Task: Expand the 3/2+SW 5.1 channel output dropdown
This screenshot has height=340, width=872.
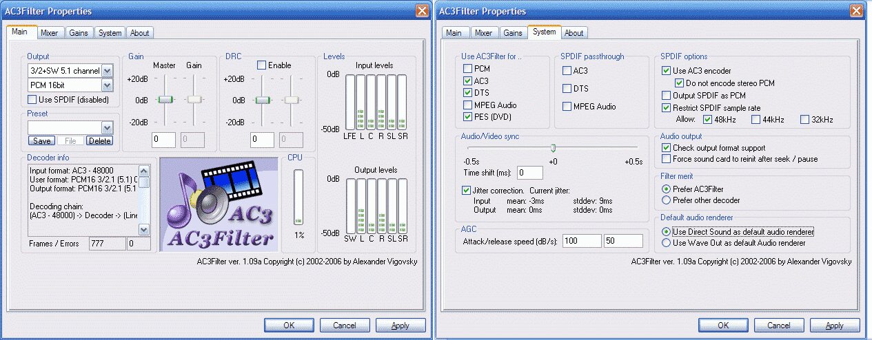Action: pyautogui.click(x=107, y=71)
